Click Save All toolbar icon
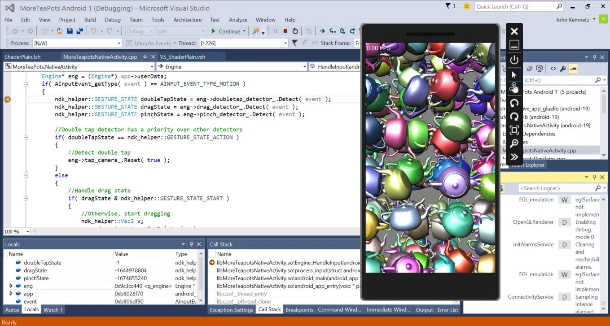 click(80, 31)
